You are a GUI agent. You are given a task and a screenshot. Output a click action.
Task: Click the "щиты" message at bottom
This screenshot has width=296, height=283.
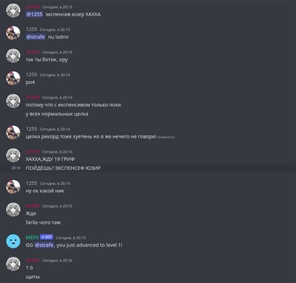pyautogui.click(x=32, y=277)
